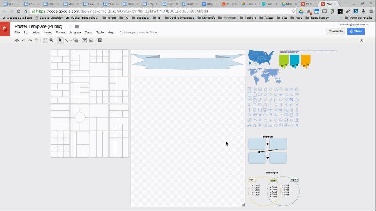This screenshot has height=211, width=376.
Task: Show hidden bookmarks with overflow chevron
Action: (x=340, y=18)
